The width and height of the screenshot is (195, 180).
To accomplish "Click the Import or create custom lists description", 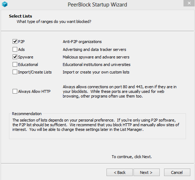I will pos(96,72).
